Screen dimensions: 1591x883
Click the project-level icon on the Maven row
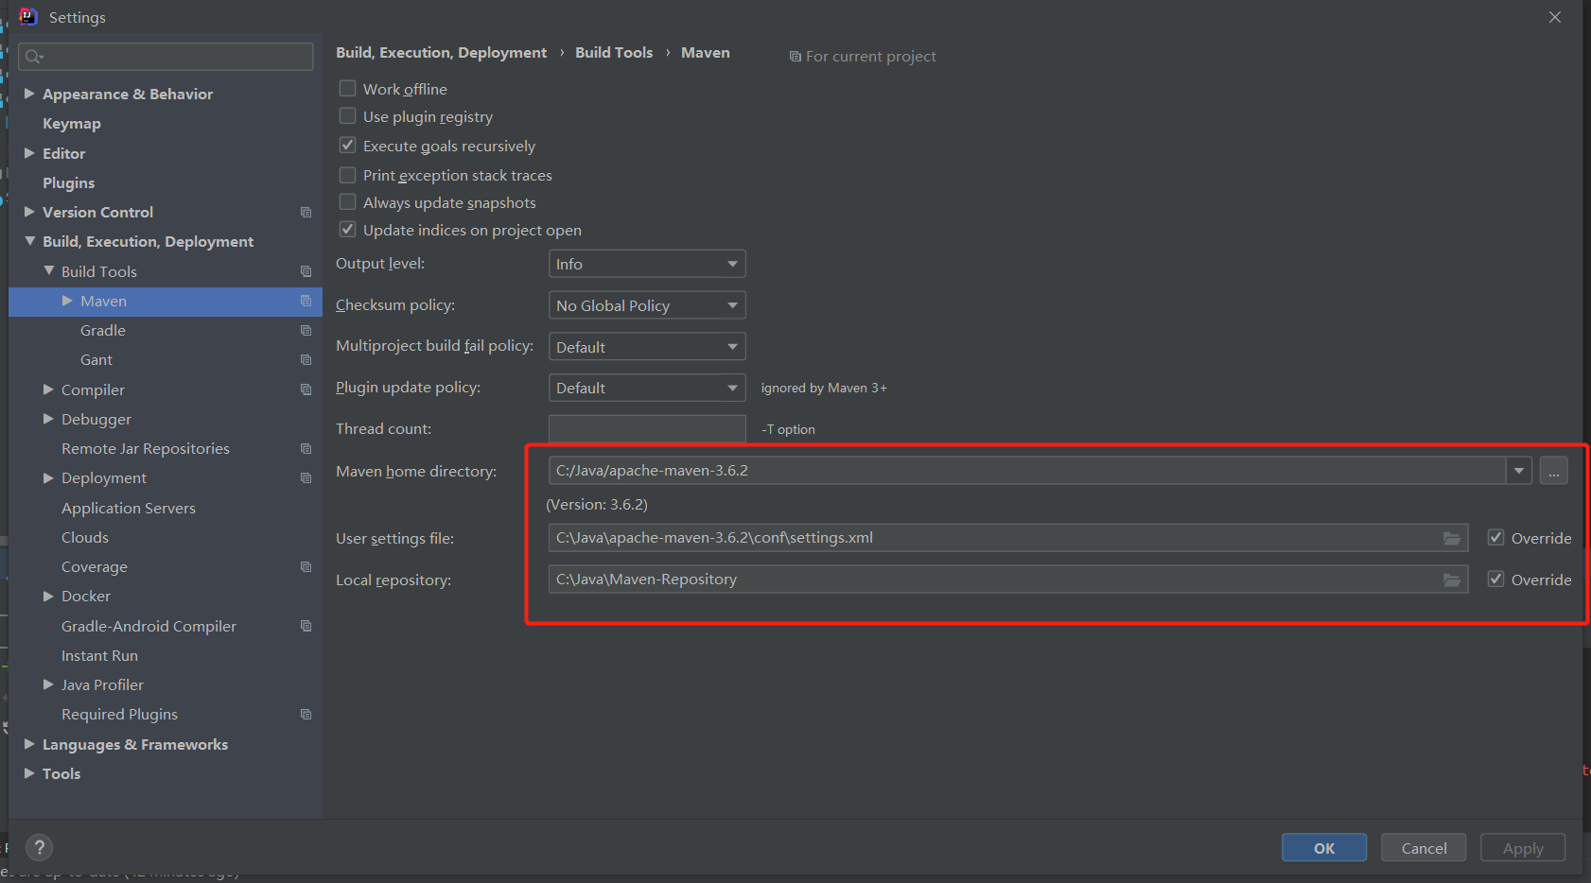pyautogui.click(x=306, y=301)
